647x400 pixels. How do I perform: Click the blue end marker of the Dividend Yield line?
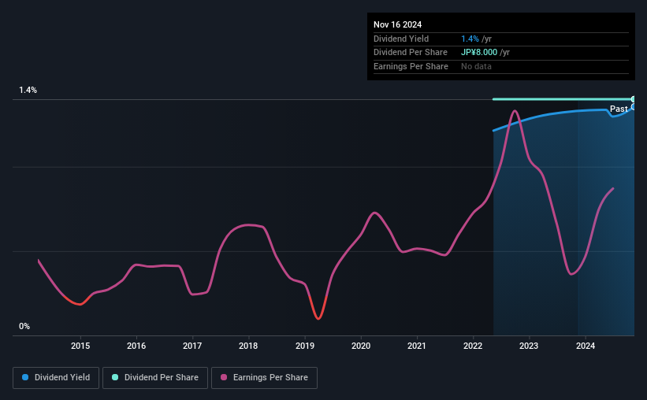click(633, 107)
